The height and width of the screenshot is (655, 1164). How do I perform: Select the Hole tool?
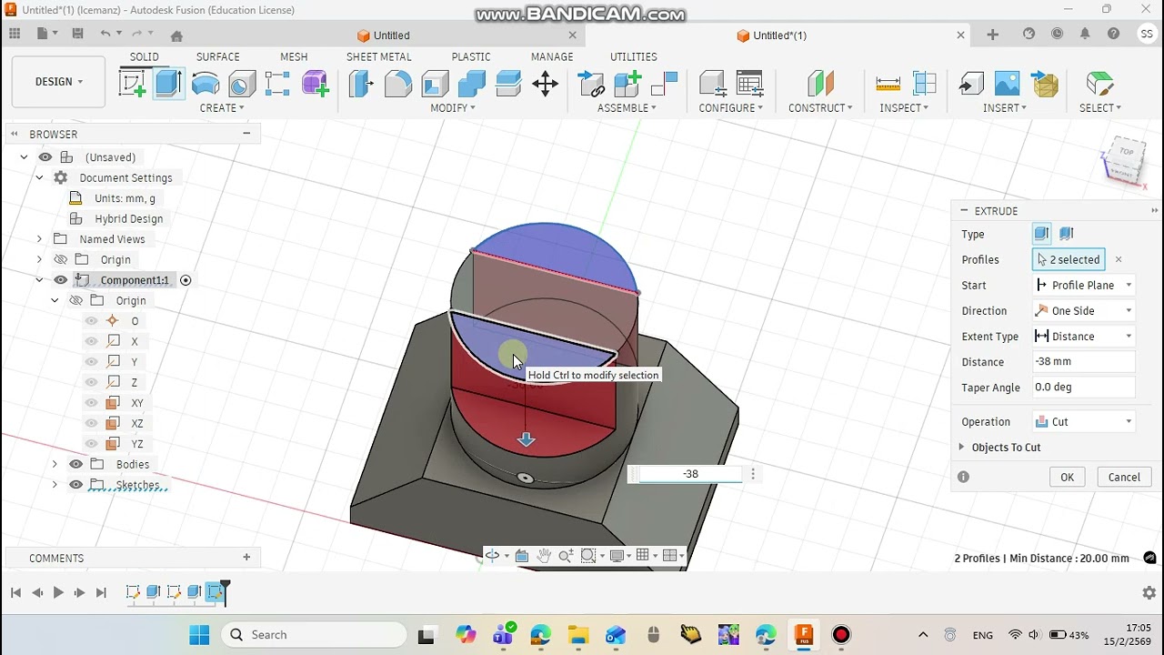pos(242,84)
